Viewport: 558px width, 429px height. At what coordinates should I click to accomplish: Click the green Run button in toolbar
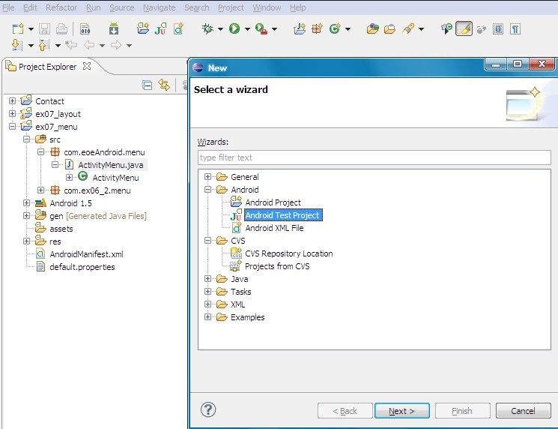pyautogui.click(x=234, y=29)
